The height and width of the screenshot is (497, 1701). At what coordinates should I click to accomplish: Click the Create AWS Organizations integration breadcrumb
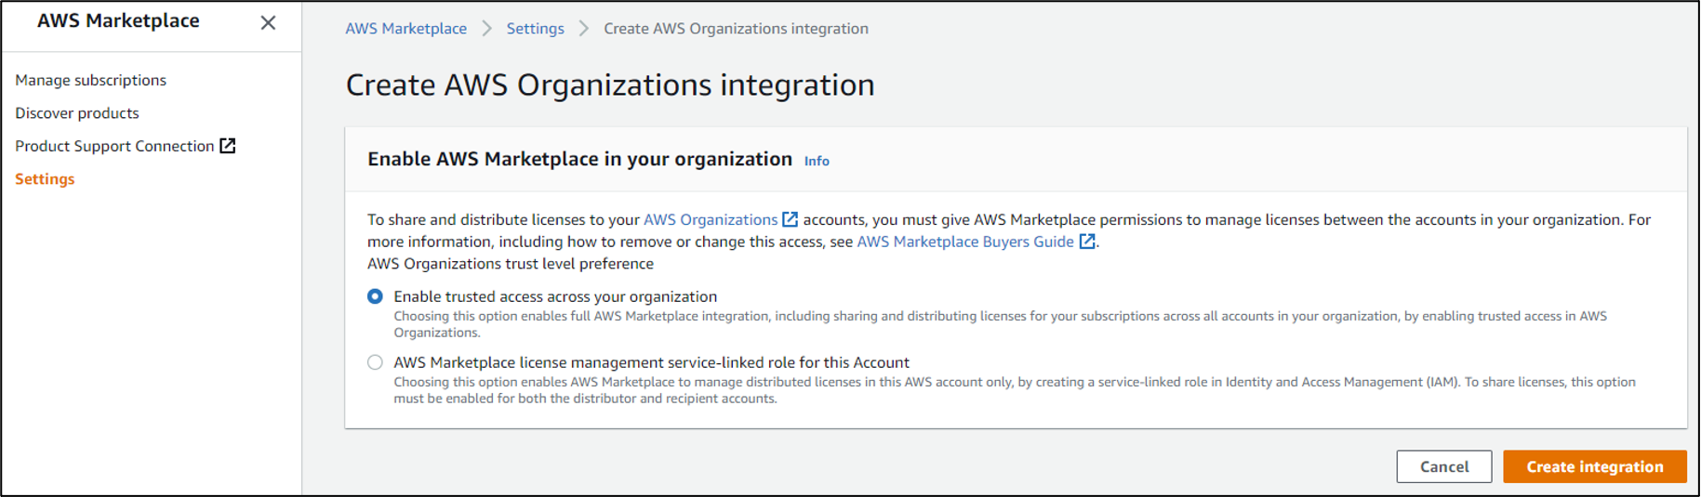pos(736,29)
